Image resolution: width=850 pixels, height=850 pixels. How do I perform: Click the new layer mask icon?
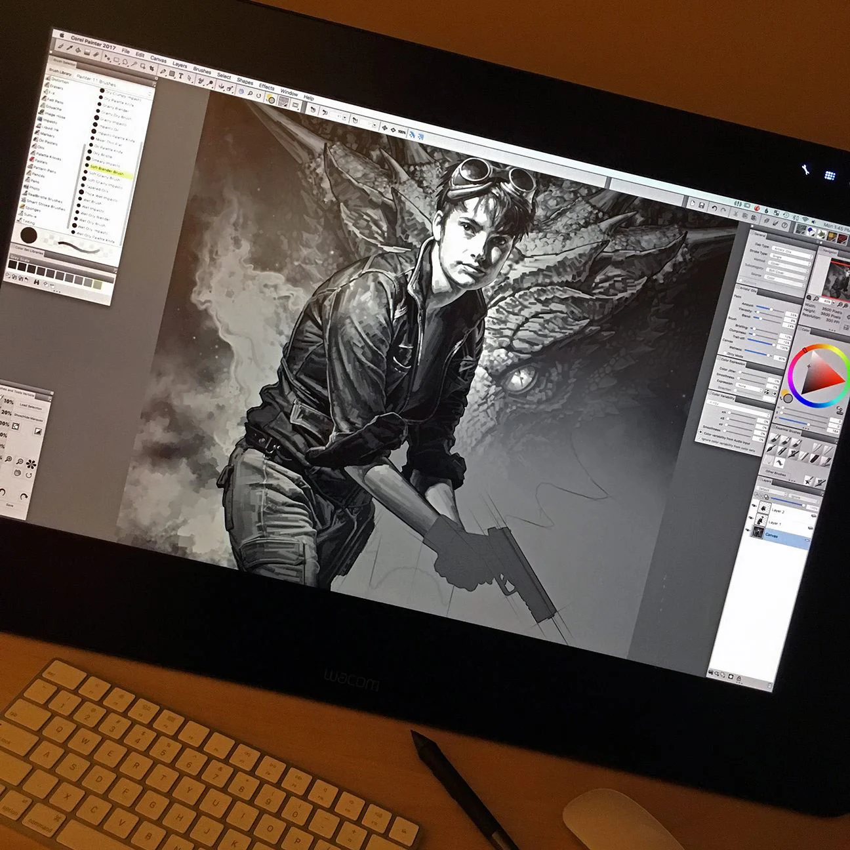click(x=731, y=677)
